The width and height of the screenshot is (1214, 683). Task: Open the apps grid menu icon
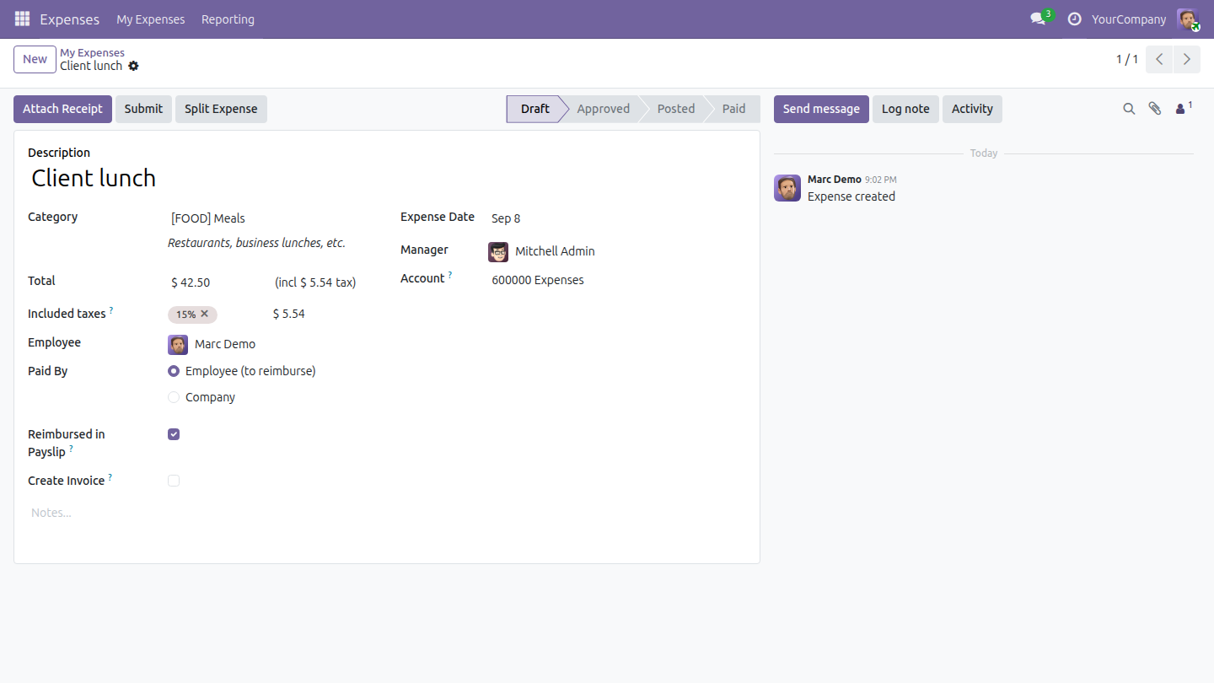coord(22,19)
